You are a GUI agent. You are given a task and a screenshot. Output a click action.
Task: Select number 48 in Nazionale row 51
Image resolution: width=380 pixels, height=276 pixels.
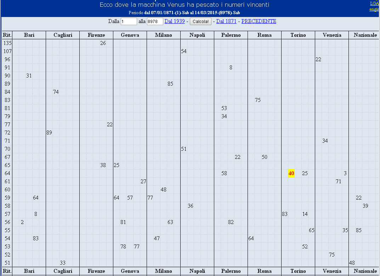coord(352,263)
